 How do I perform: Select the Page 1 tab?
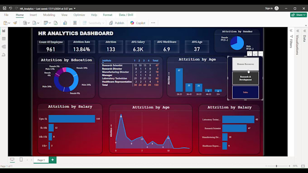tap(41, 160)
